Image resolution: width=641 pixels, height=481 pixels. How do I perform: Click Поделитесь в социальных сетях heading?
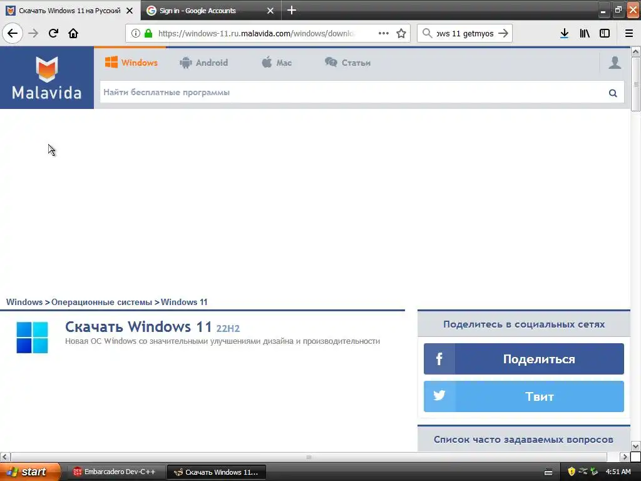tap(524, 324)
